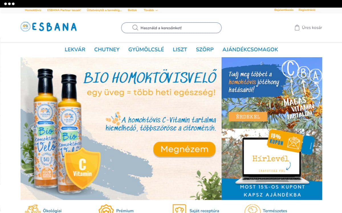This screenshot has height=213, width=342.
Task: Open the LEKVÁR category
Action: (x=75, y=50)
